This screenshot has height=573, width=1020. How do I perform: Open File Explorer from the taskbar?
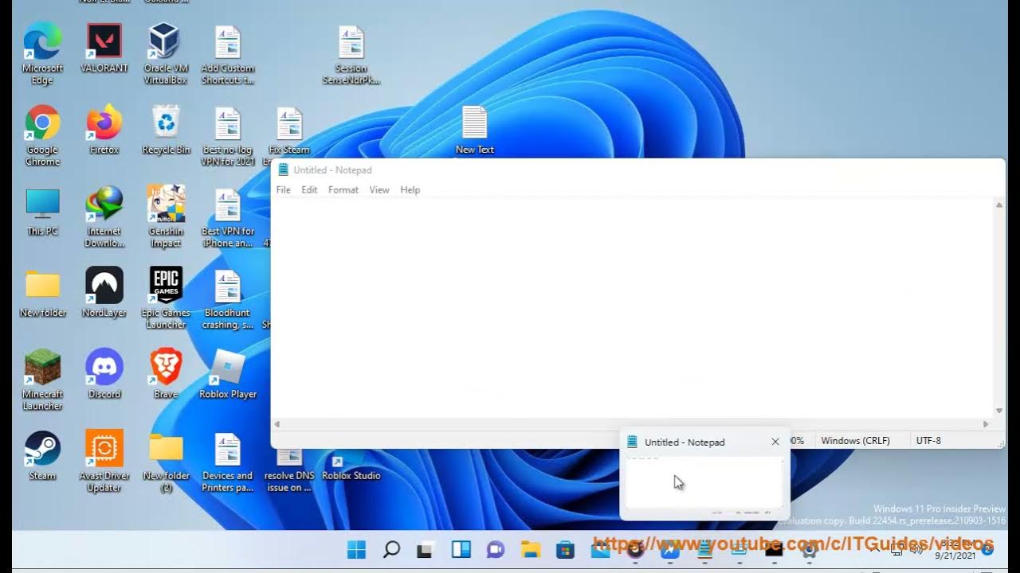click(531, 549)
